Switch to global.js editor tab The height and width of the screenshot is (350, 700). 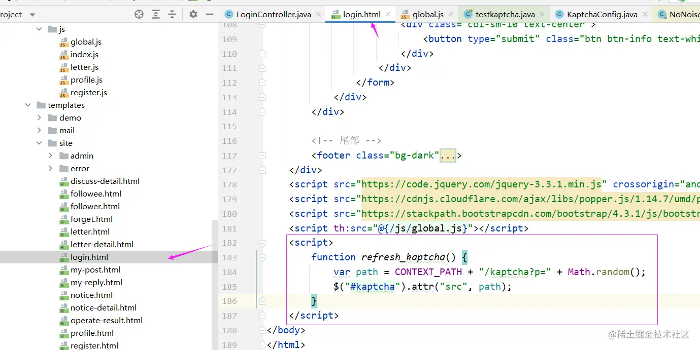coord(428,14)
